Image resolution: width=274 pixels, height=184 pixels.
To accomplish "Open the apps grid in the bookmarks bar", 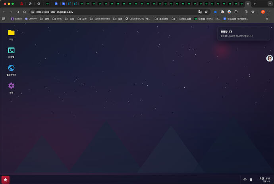I will coord(4,19).
